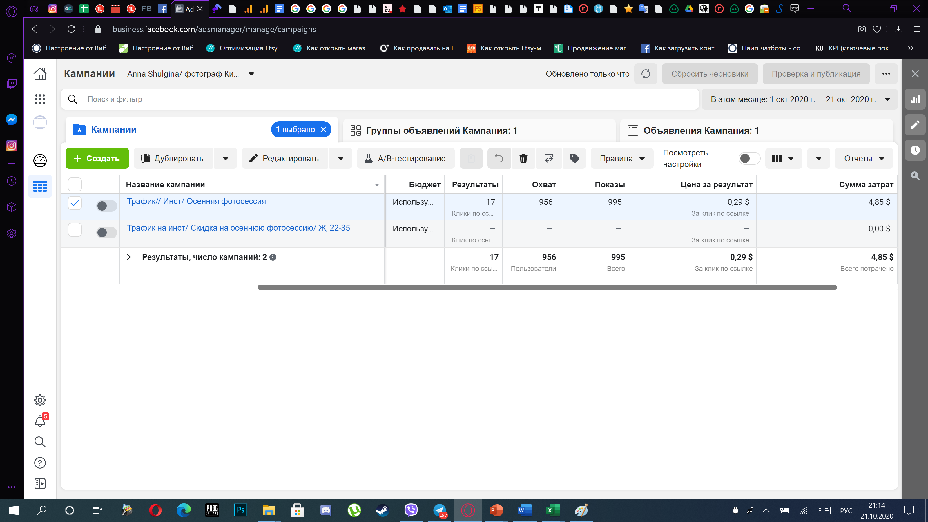Viewport: 928px width, 522px height.
Task: Open the export and import icon
Action: [x=549, y=159]
